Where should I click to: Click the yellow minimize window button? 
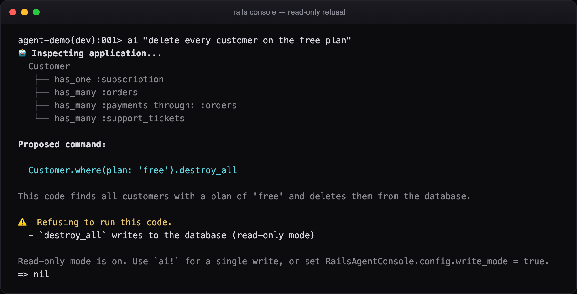24,12
